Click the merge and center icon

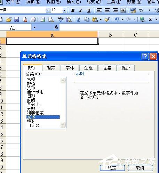123,10
